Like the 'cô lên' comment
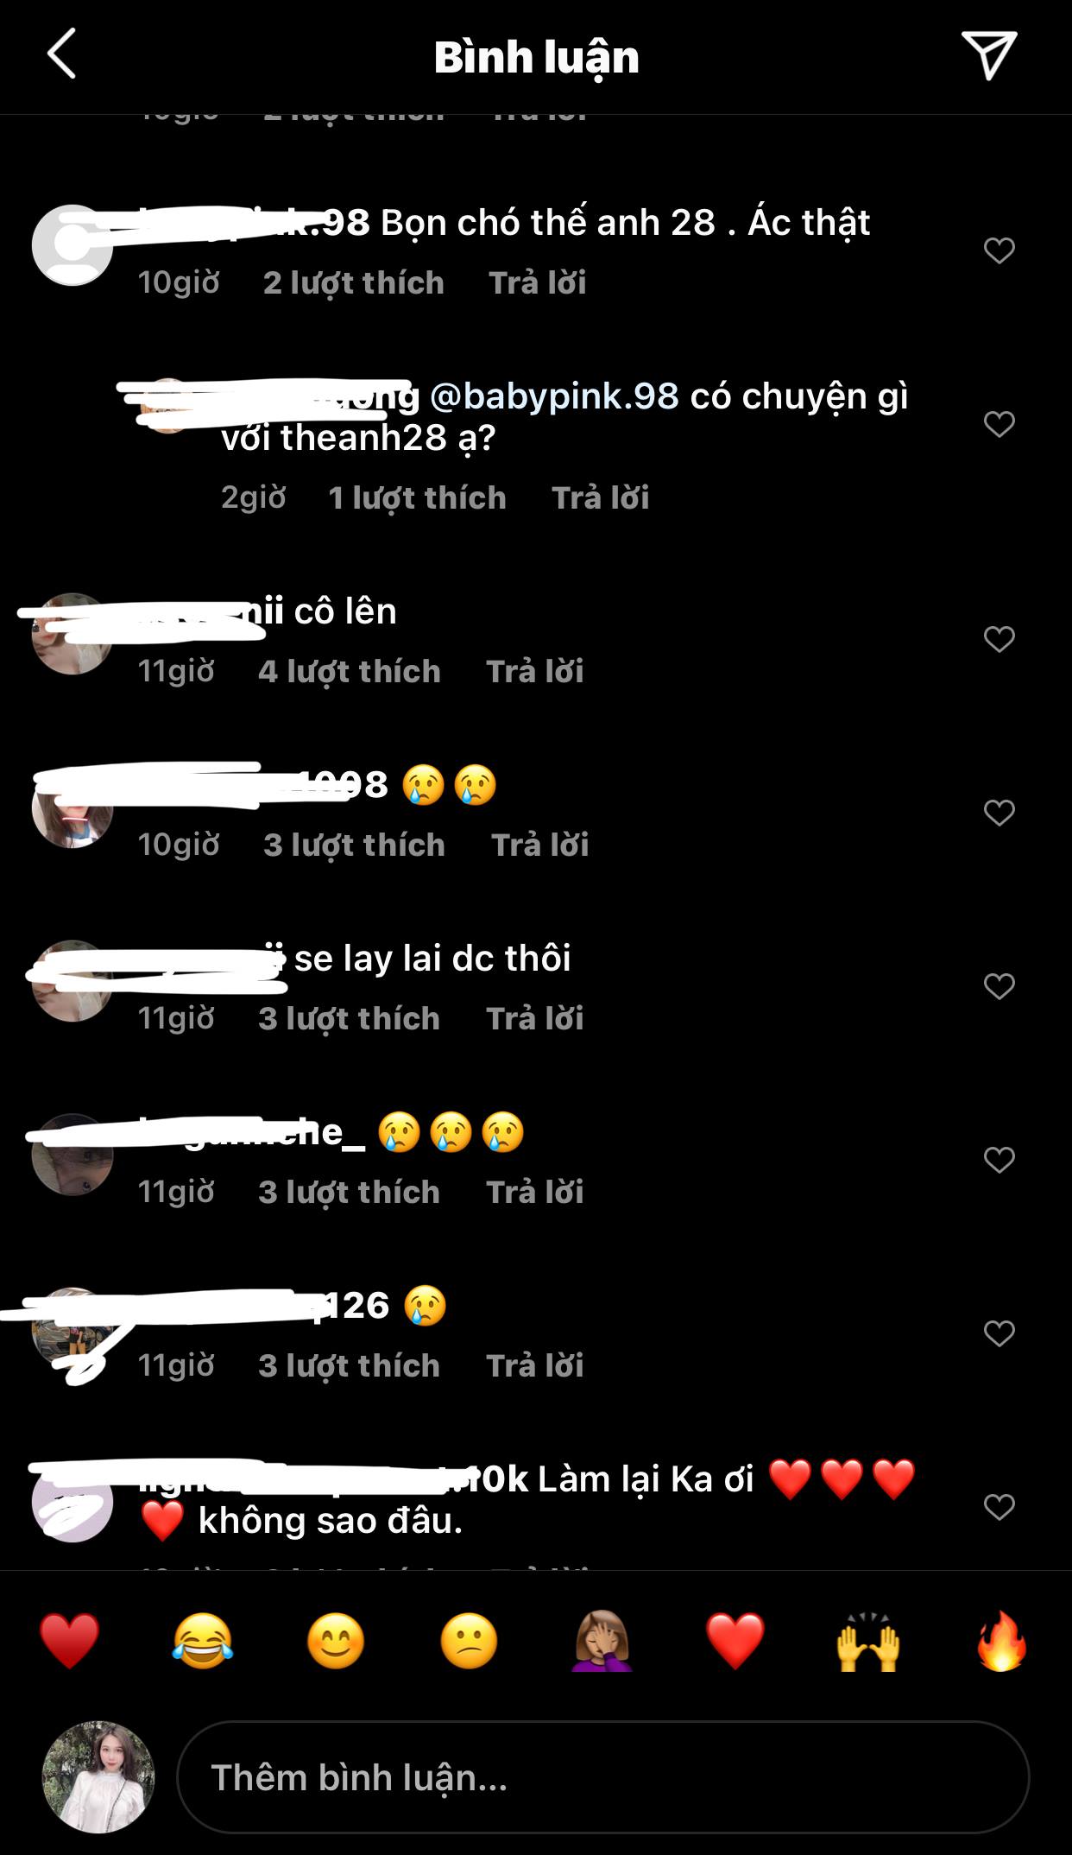The width and height of the screenshot is (1072, 1855). (999, 639)
